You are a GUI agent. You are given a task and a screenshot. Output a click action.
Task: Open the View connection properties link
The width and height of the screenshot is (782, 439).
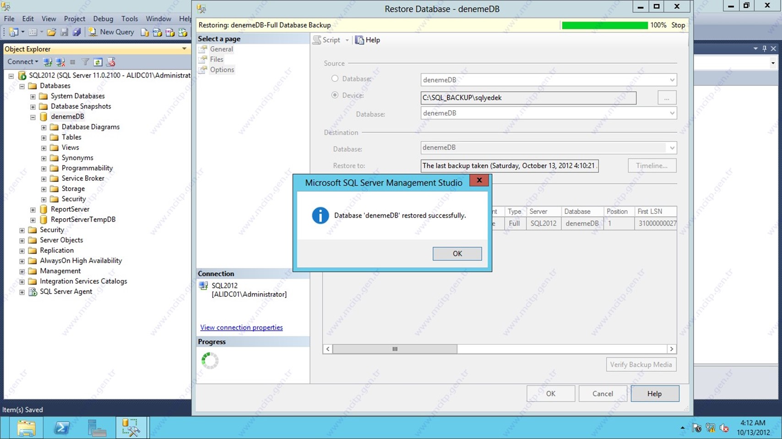[x=241, y=327]
